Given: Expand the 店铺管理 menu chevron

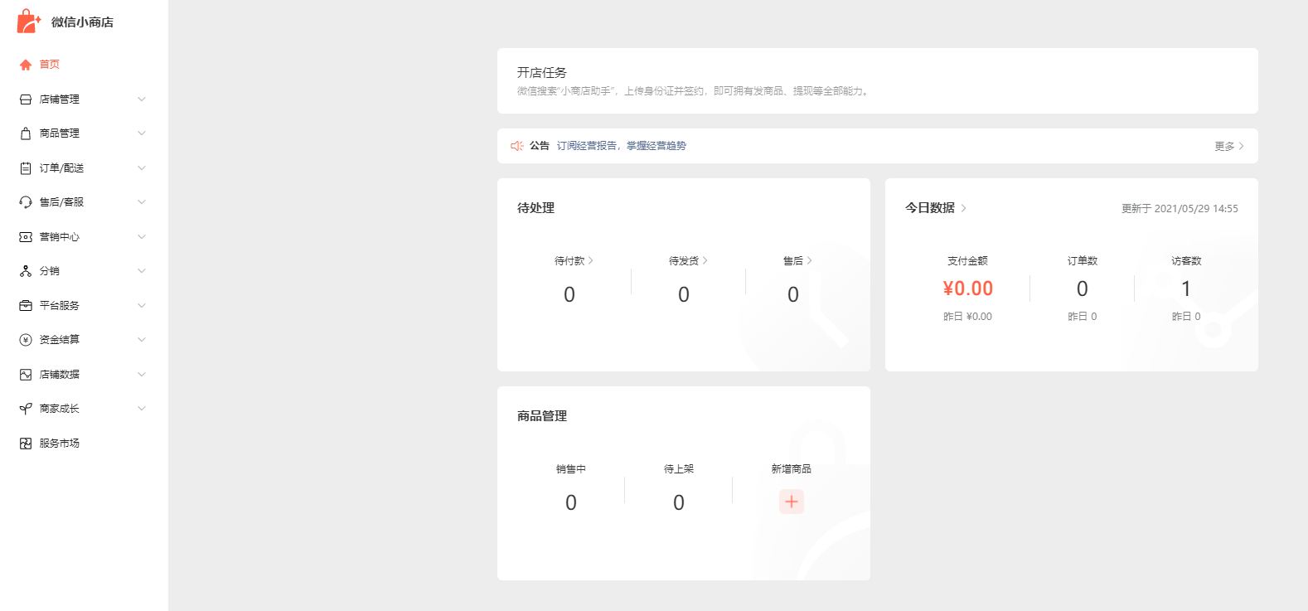Looking at the screenshot, I should coord(142,99).
